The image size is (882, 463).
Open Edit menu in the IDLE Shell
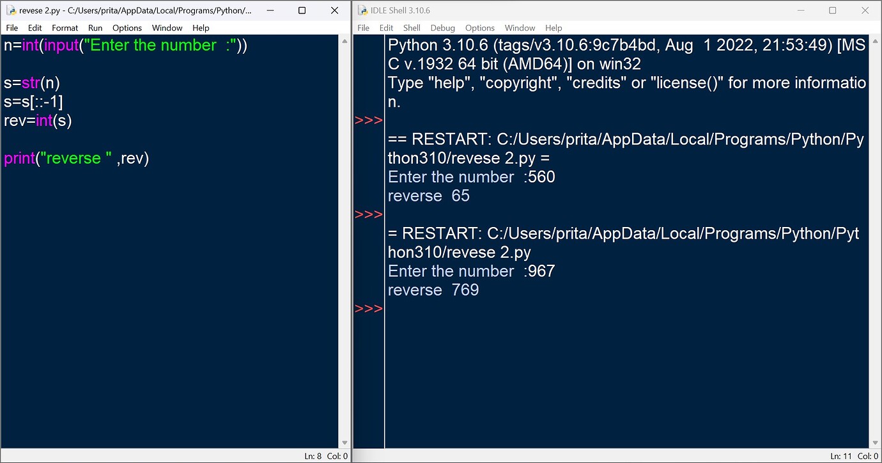387,28
